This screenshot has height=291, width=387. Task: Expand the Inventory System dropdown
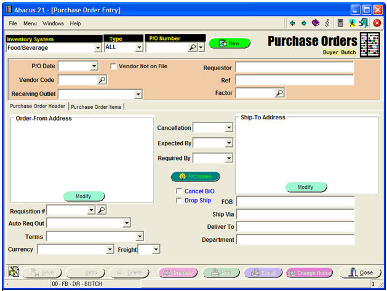click(x=98, y=47)
